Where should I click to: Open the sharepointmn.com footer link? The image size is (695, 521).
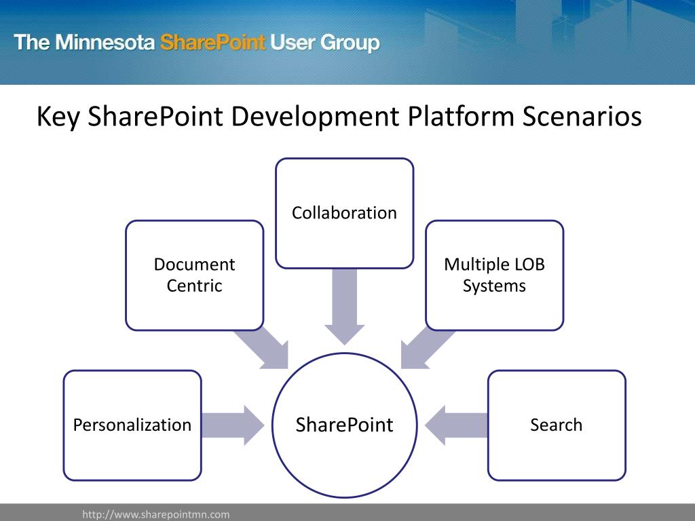pos(156,514)
